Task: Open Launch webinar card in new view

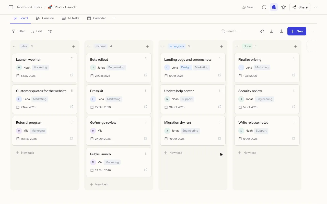Action: [x=72, y=75]
